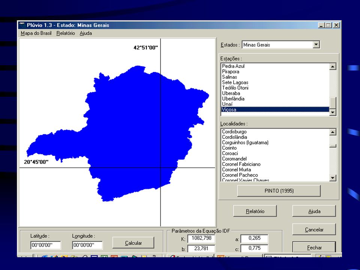Viewport: 360px width, 270px height.
Task: Open the Ajuda menu in menu bar
Action: click(x=86, y=33)
